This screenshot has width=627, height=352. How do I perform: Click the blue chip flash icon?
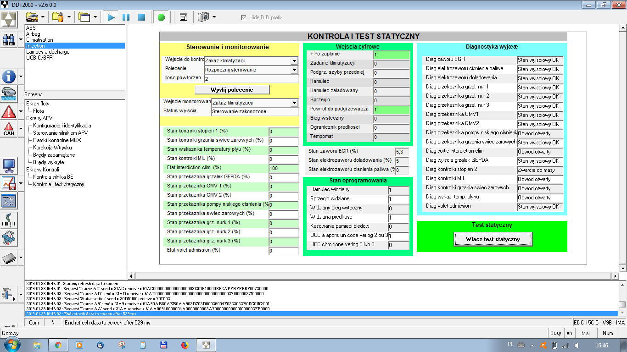click(9, 237)
